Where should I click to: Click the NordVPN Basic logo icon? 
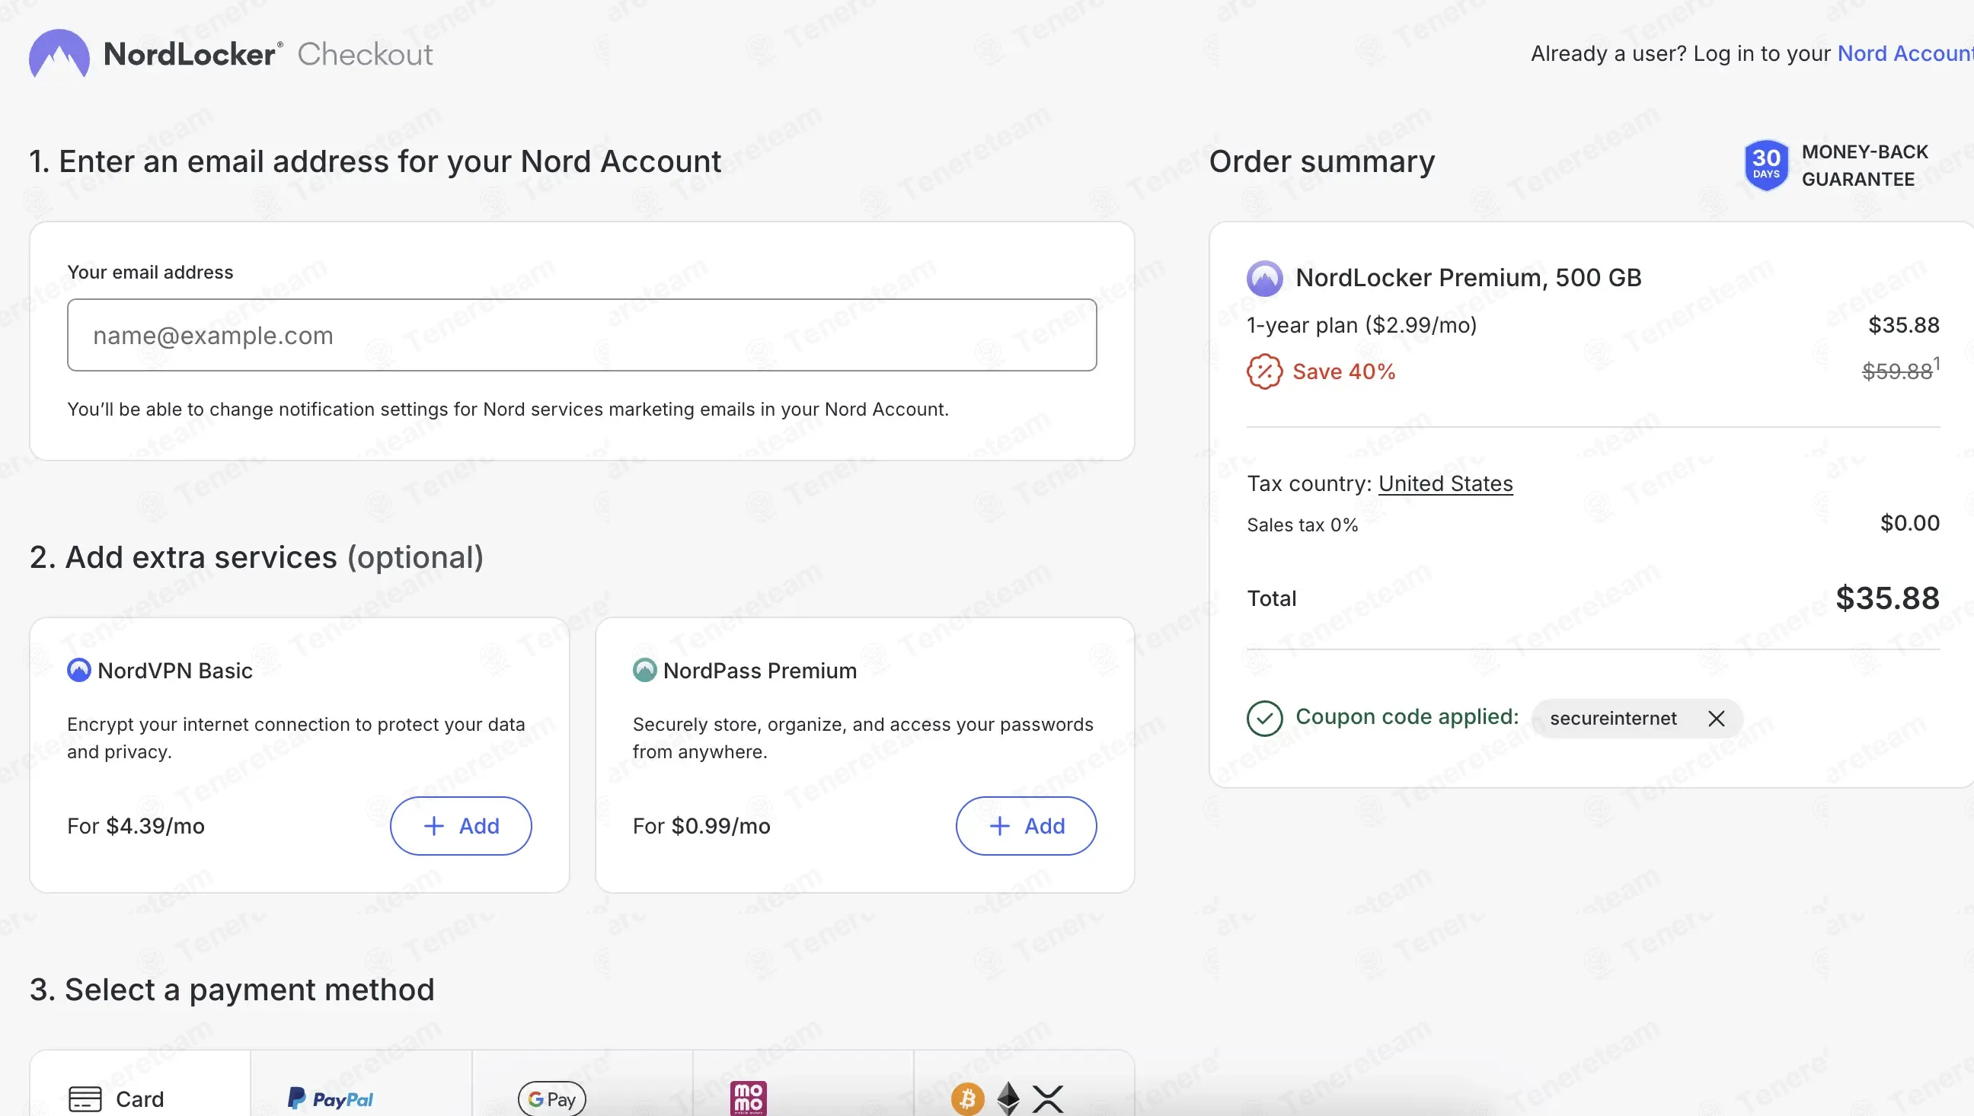click(x=79, y=671)
